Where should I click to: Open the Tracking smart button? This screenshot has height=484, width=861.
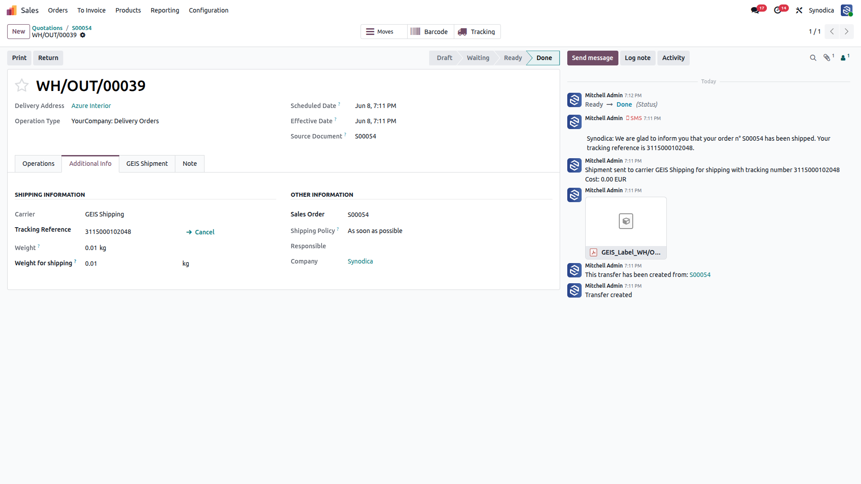[x=477, y=32]
